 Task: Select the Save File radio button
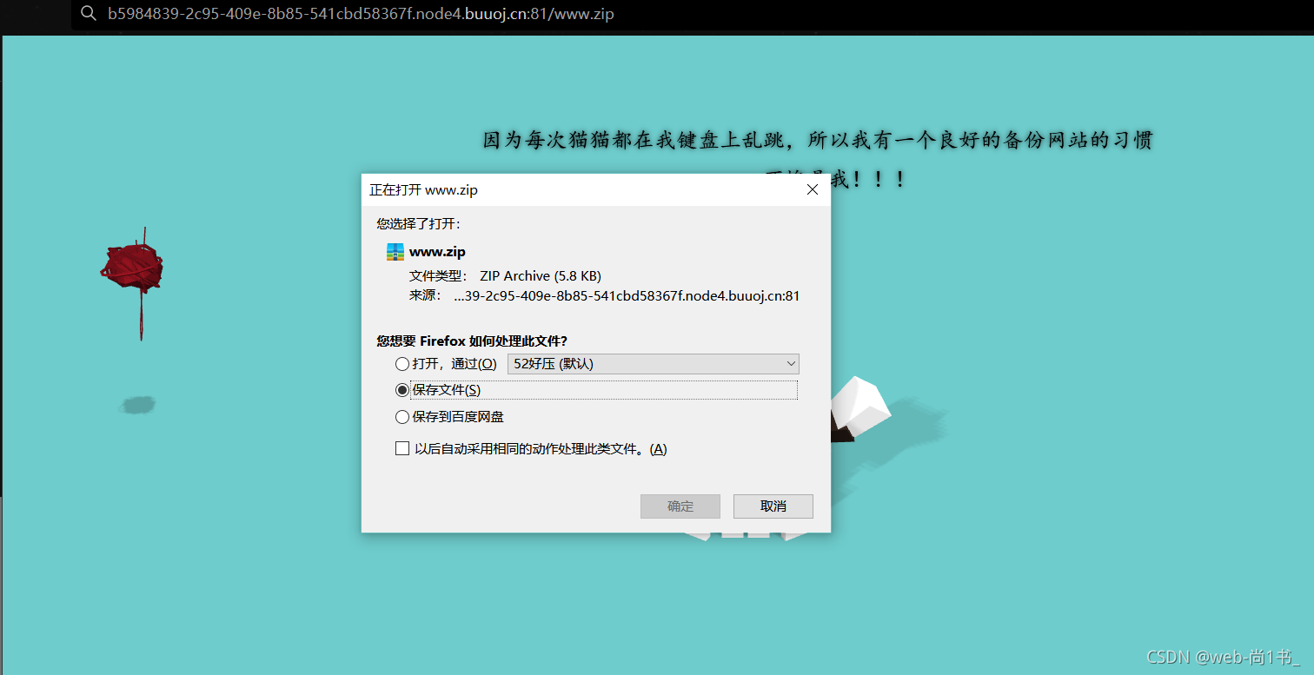pos(401,390)
